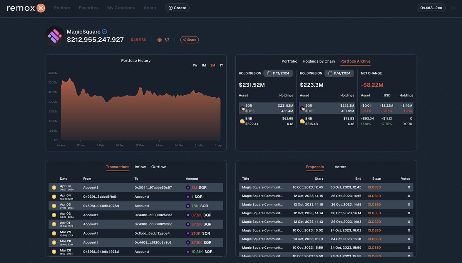Viewport: 462px width, 263px height.
Task: Switch to the Voters tab
Action: (340, 167)
